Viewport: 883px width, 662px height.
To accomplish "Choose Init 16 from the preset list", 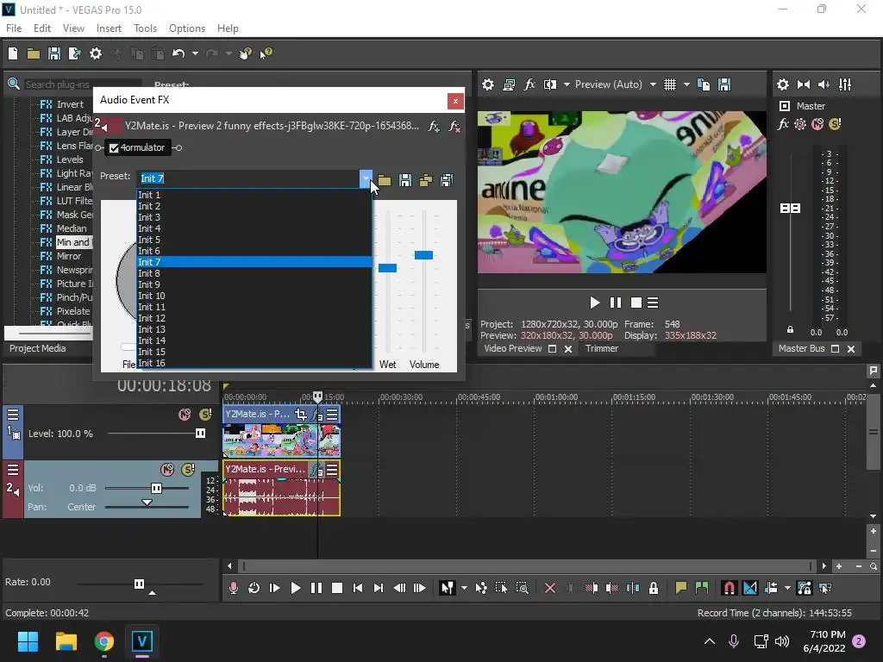I will point(254,363).
